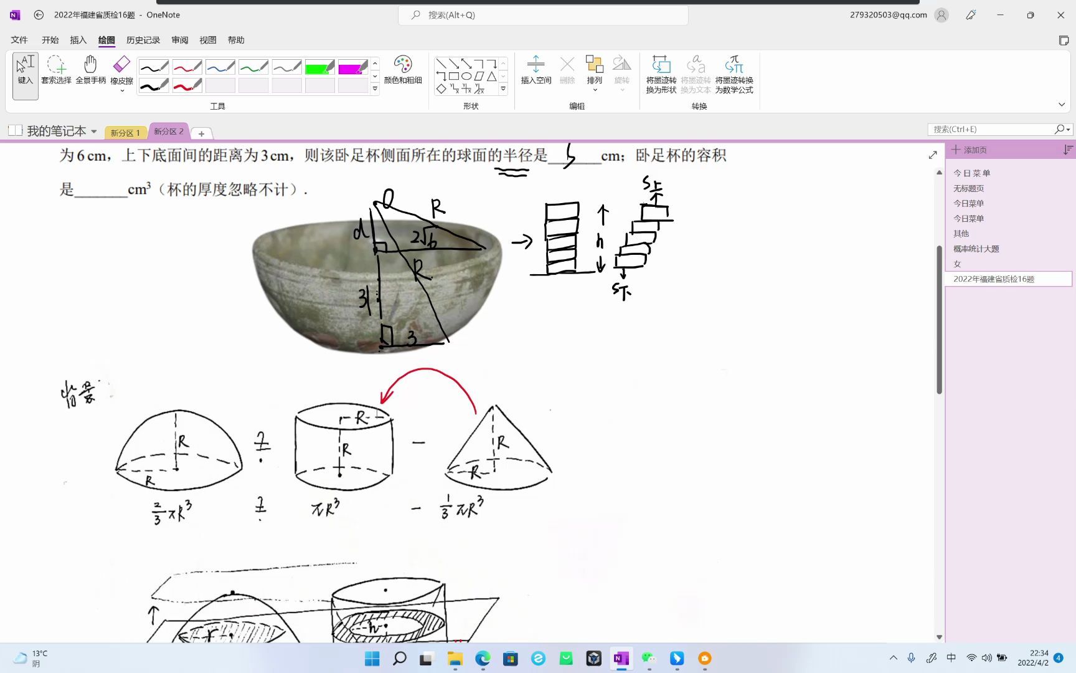Switch to the 视图 tab
The image size is (1076, 673).
(x=208, y=40)
